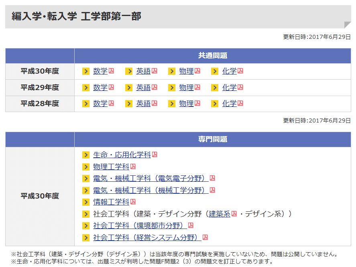
Task: Open 平成30年度 化学 PDF link
Action: [x=229, y=71]
